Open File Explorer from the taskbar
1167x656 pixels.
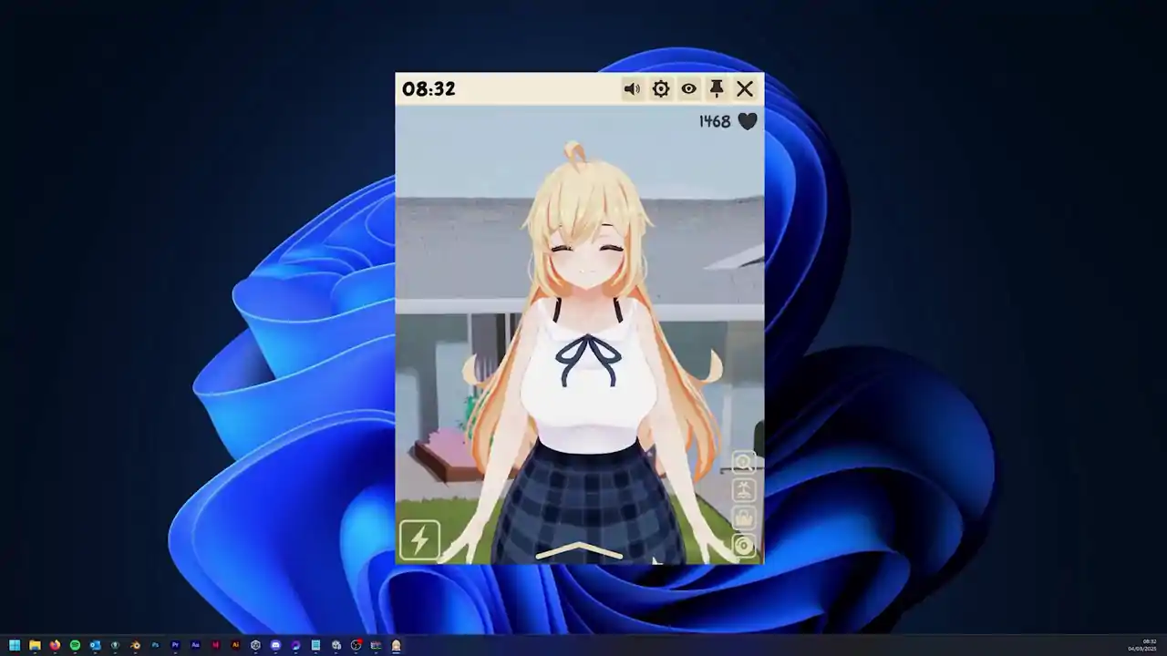click(35, 645)
